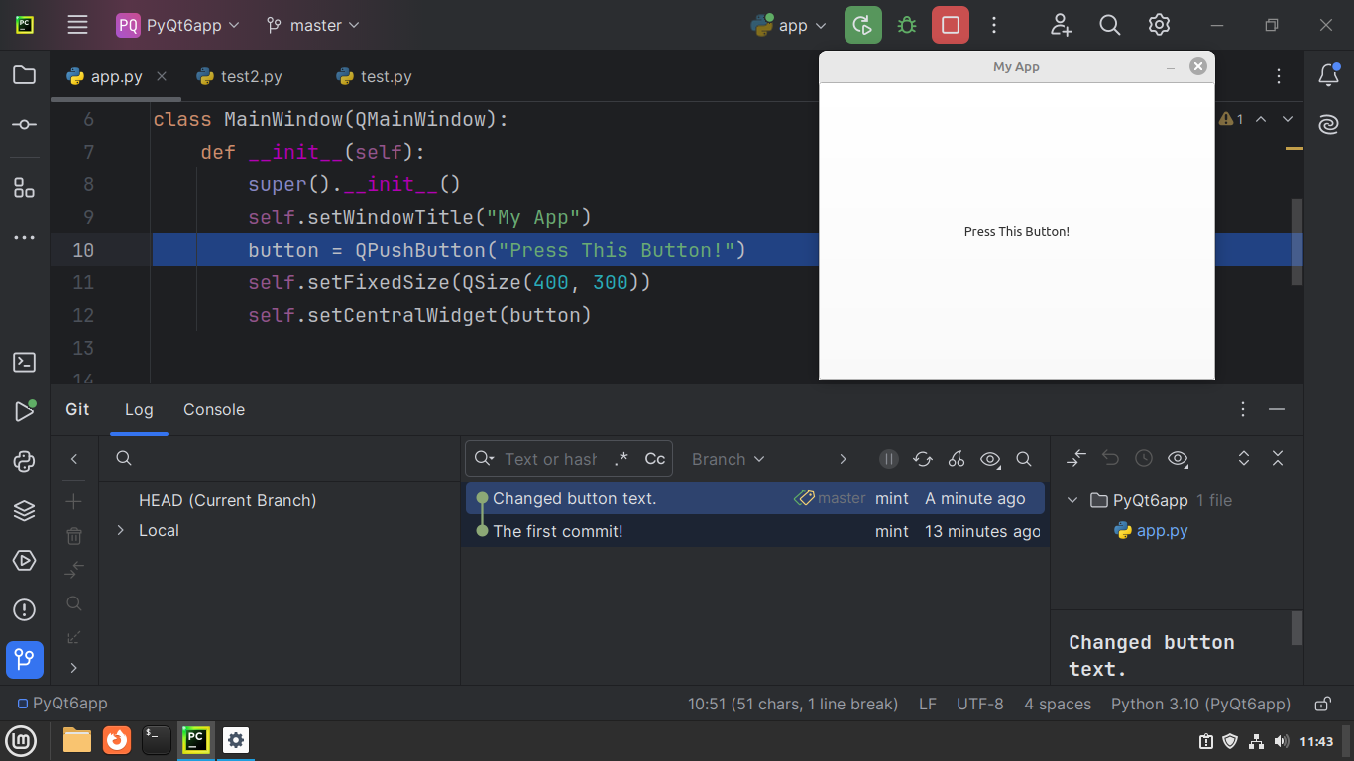Toggle regex in Git log search
This screenshot has width=1354, height=761.
click(621, 459)
